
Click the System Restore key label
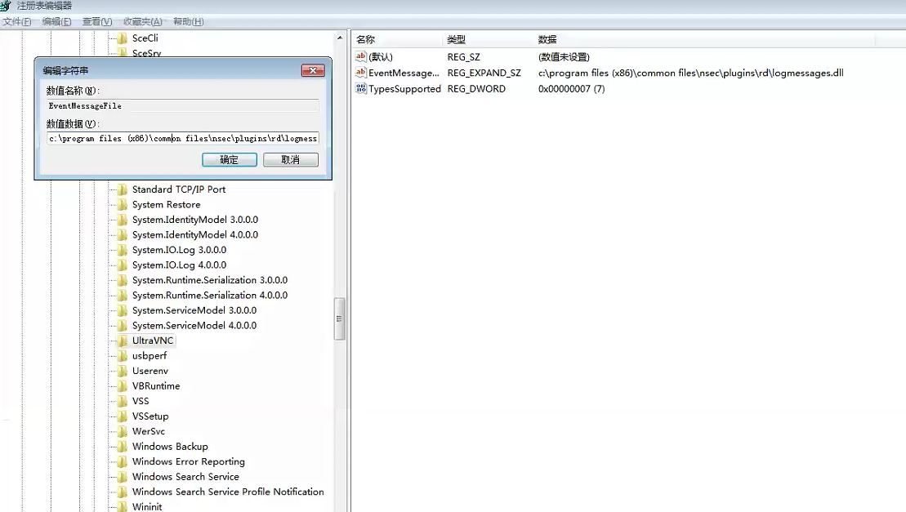coord(167,204)
